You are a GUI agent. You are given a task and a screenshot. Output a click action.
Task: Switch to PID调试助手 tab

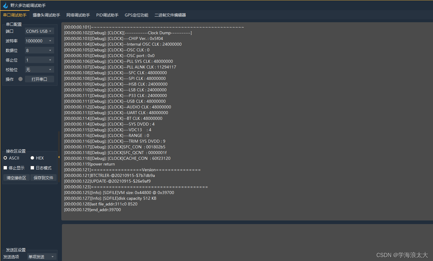coord(107,15)
